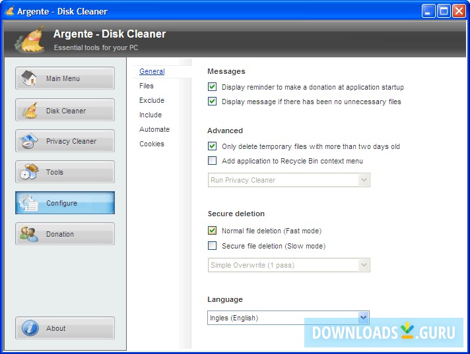Click the title bar broom app icon
The height and width of the screenshot is (354, 470).
[x=10, y=11]
